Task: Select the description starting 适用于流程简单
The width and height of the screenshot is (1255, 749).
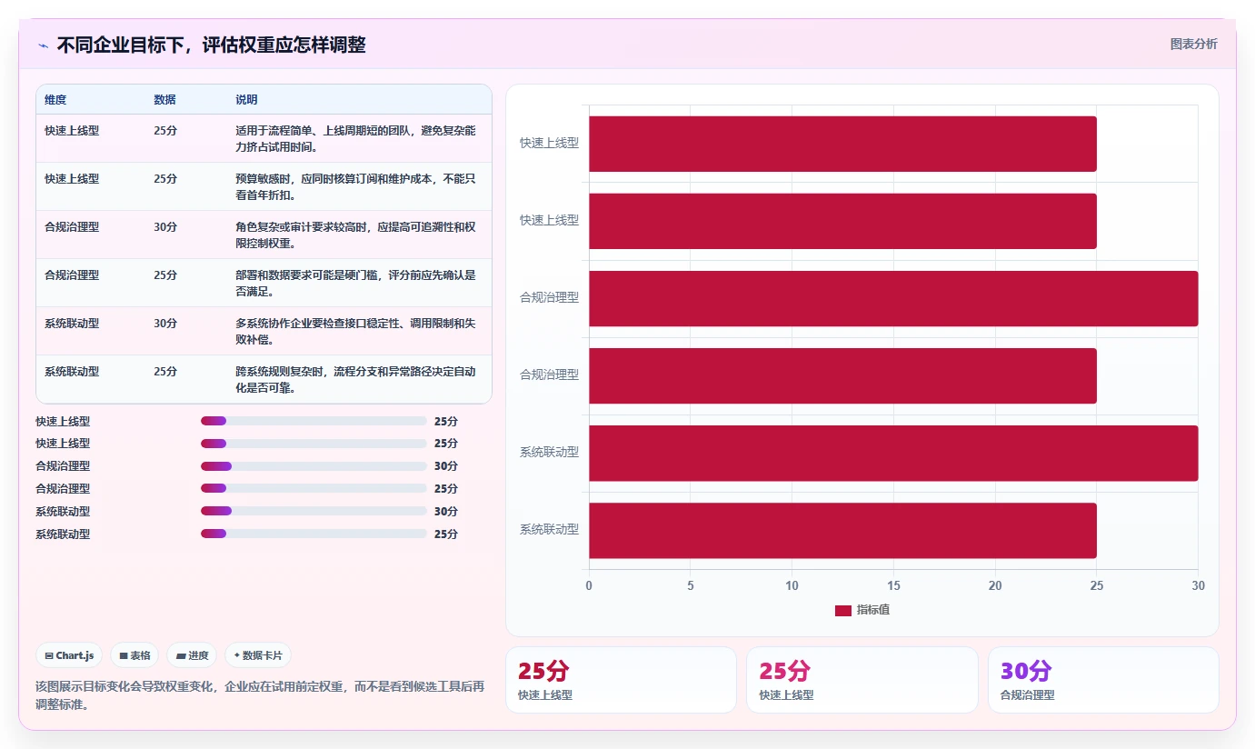Action: 355,138
